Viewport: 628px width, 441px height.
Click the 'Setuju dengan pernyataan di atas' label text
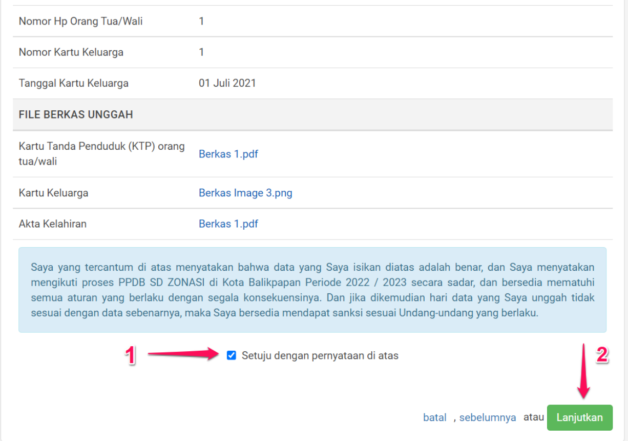coord(320,355)
